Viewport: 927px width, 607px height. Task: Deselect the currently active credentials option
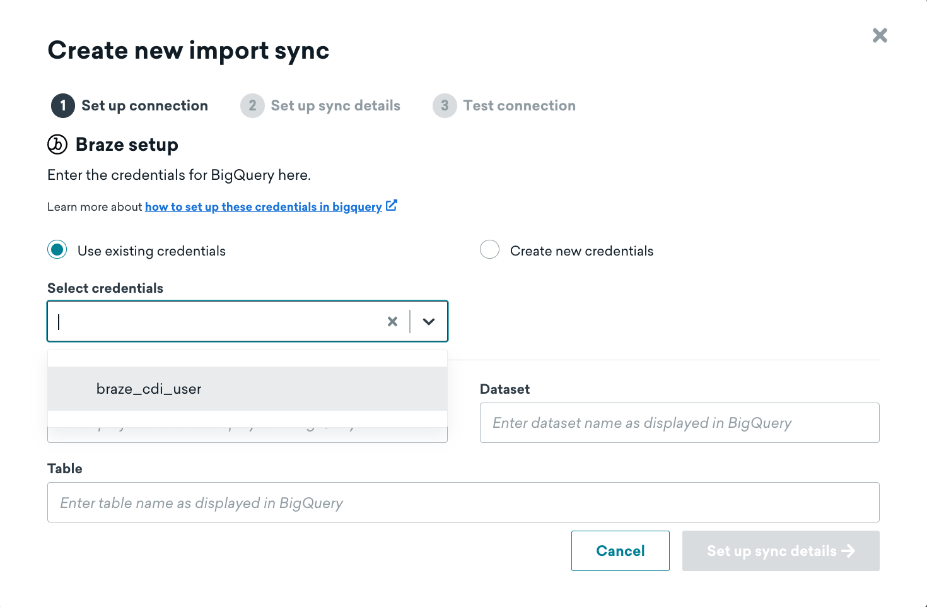tap(57, 250)
